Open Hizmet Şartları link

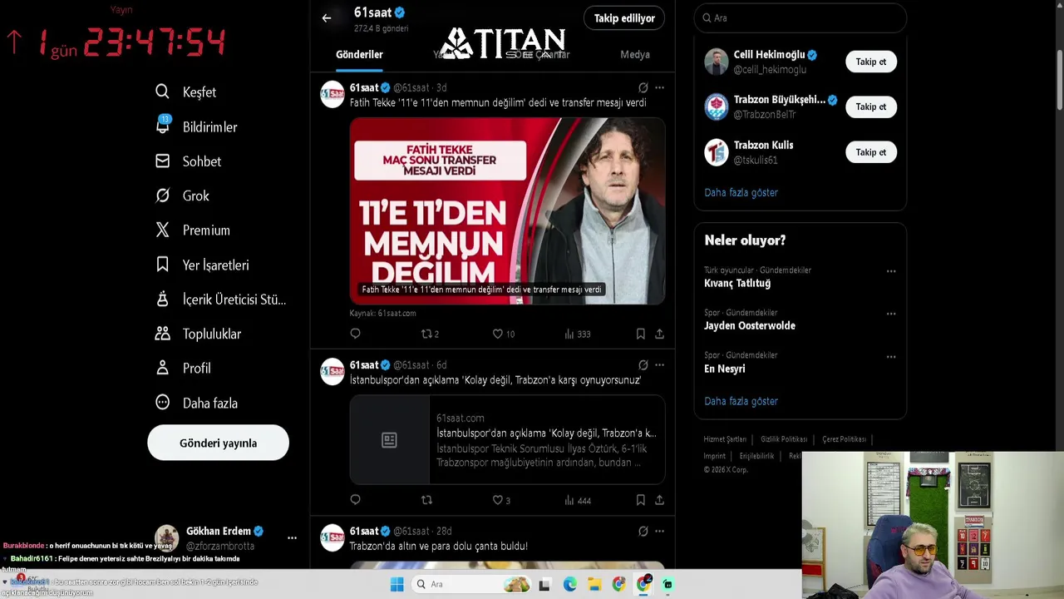tap(725, 439)
